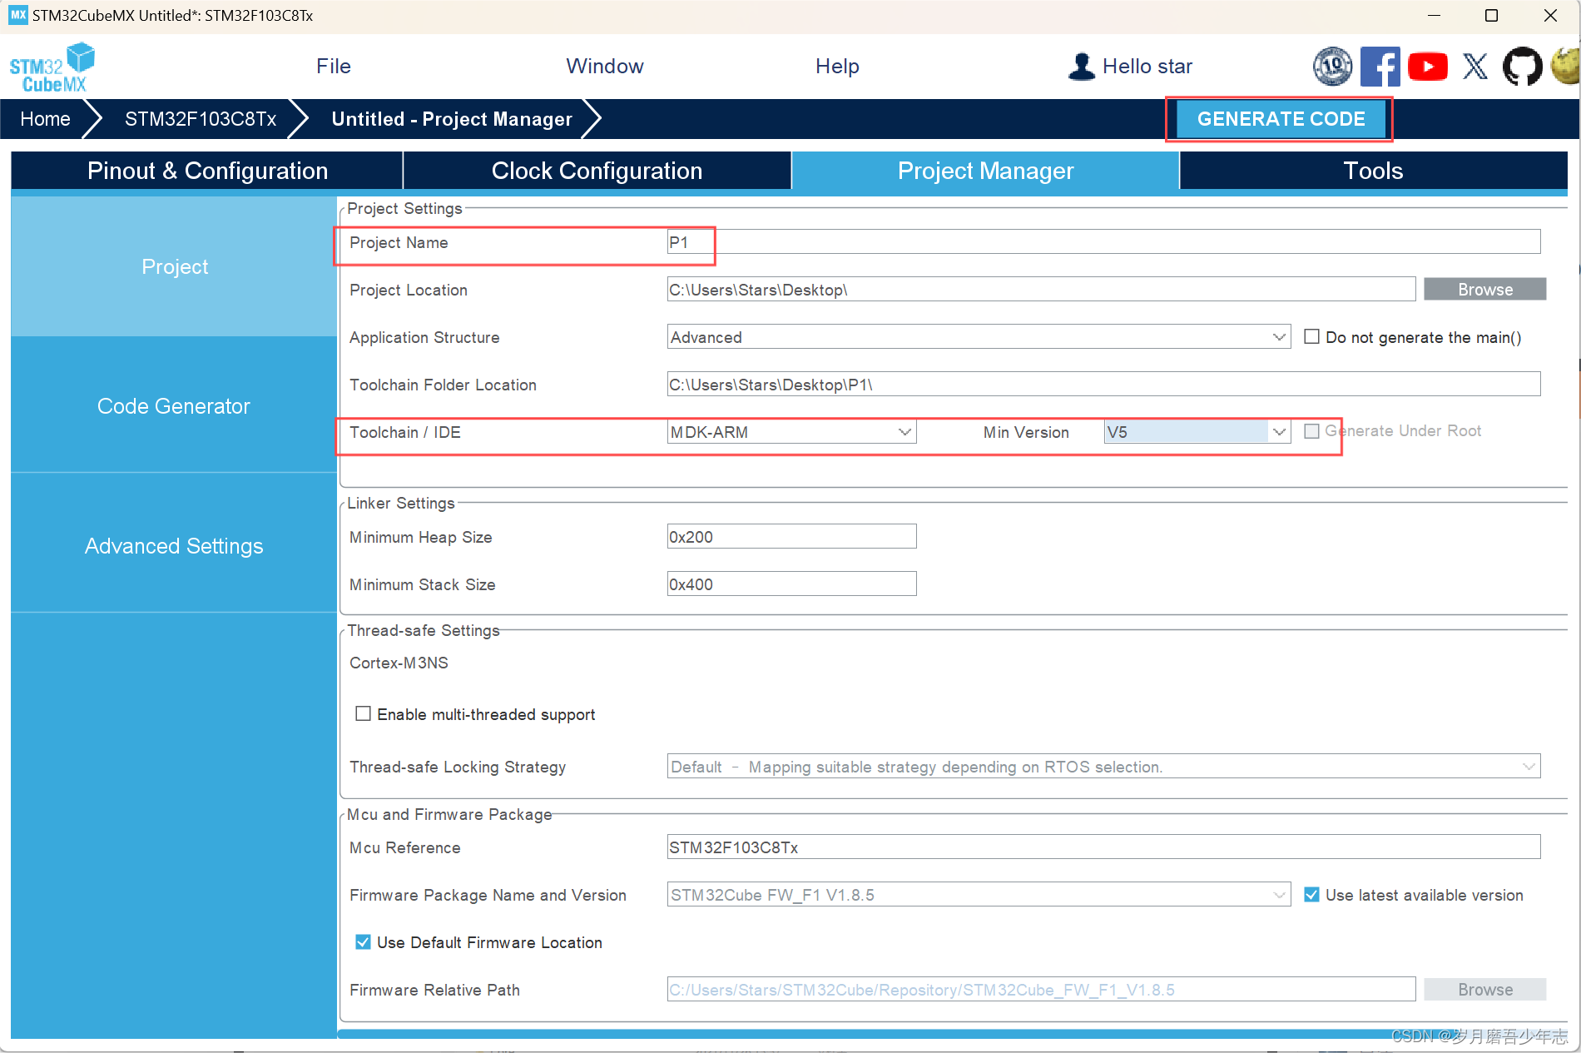Toggle Use Default Firmware Location checkbox
The height and width of the screenshot is (1053, 1581).
click(x=363, y=942)
